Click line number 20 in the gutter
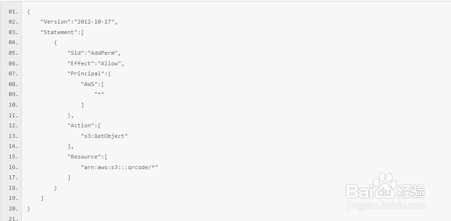The width and height of the screenshot is (451, 221). point(13,209)
